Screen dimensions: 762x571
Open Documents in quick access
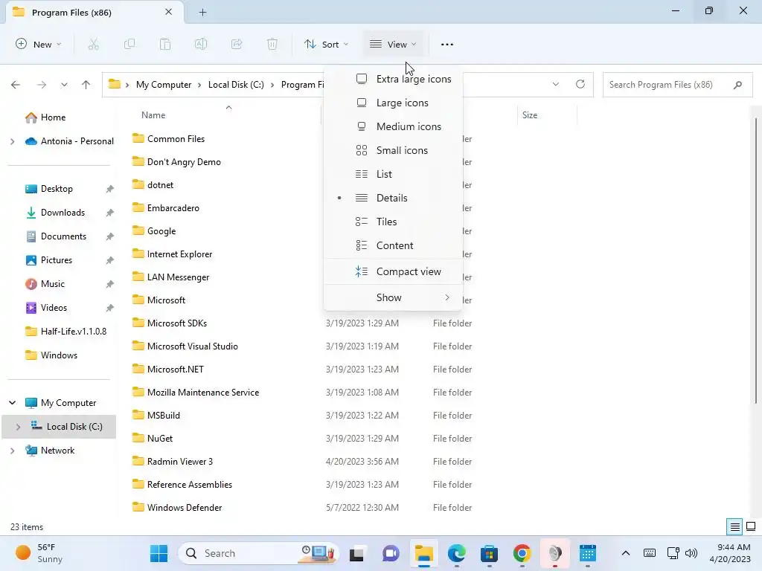coord(63,236)
